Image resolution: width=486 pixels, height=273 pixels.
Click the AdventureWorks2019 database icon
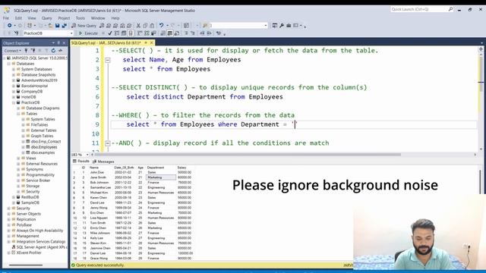point(18,80)
